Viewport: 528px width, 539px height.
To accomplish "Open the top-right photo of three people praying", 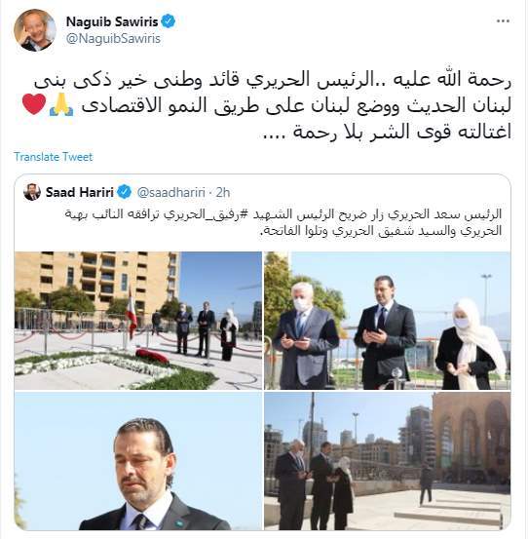I will click(x=387, y=321).
